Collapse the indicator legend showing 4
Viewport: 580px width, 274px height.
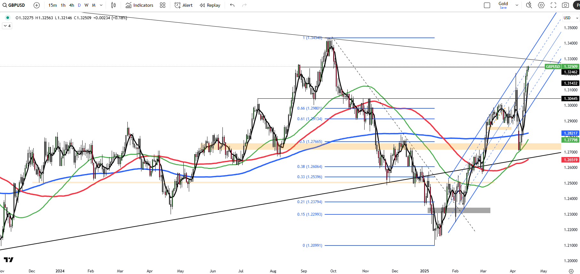[x=7, y=26]
